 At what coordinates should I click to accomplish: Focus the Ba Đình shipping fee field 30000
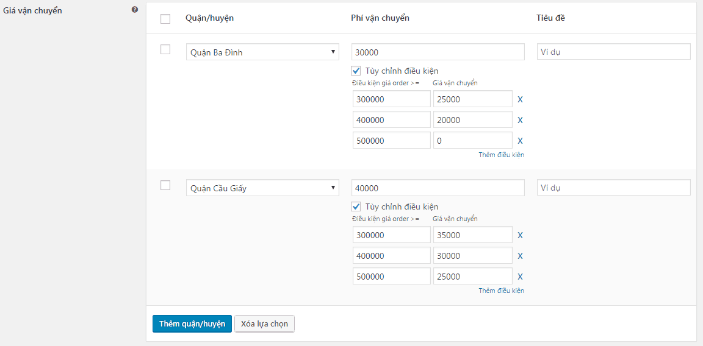[x=438, y=52]
